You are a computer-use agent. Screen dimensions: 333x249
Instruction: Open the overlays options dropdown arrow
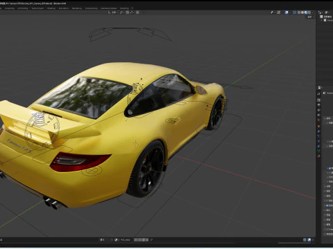pos(290,12)
